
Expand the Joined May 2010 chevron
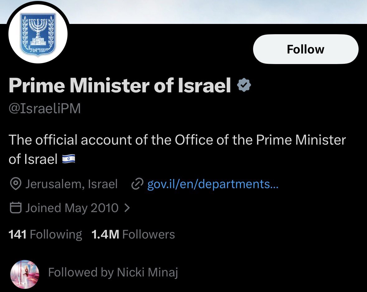127,208
